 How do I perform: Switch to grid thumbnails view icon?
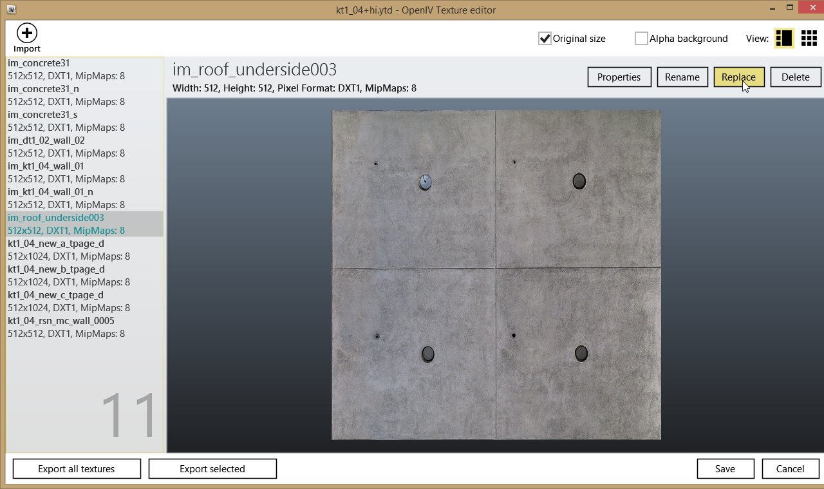pos(809,39)
